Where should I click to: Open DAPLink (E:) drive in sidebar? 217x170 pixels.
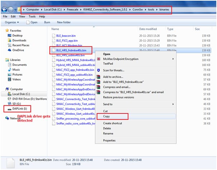pos(20,108)
